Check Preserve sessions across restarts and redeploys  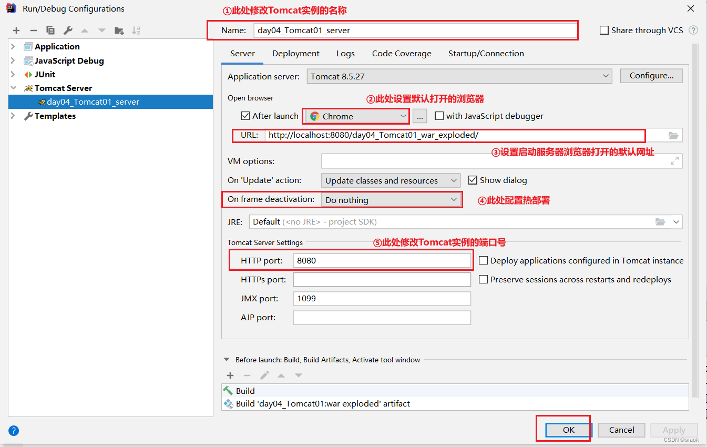(x=484, y=279)
